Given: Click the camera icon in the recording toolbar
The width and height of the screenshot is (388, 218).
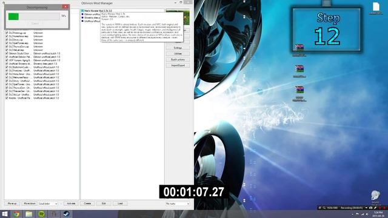Looking at the screenshot, I should 370,208.
